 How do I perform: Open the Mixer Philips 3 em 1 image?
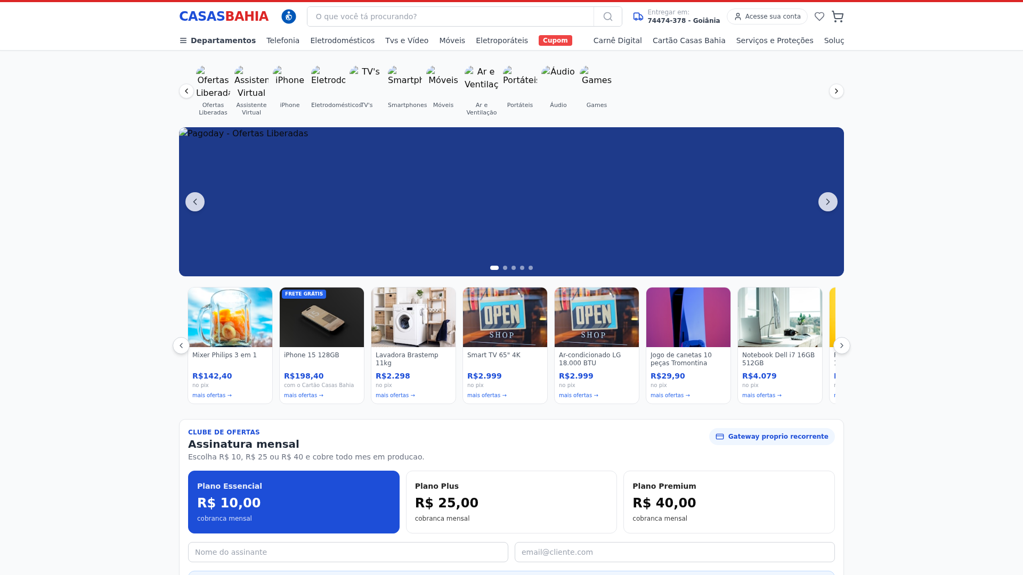[230, 317]
